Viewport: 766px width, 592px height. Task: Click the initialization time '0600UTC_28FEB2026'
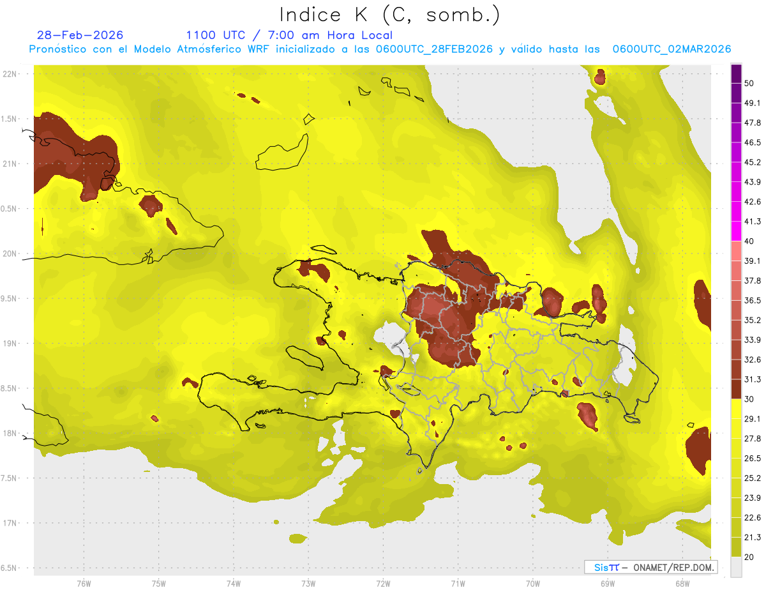(x=434, y=49)
